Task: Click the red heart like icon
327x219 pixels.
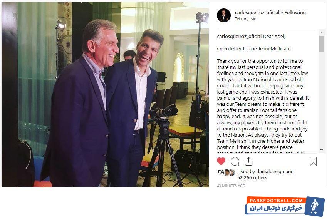Action: pyautogui.click(x=221, y=161)
